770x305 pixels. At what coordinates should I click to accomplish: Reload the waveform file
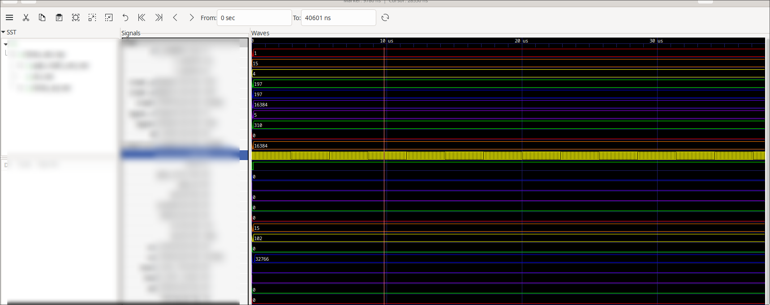point(385,17)
